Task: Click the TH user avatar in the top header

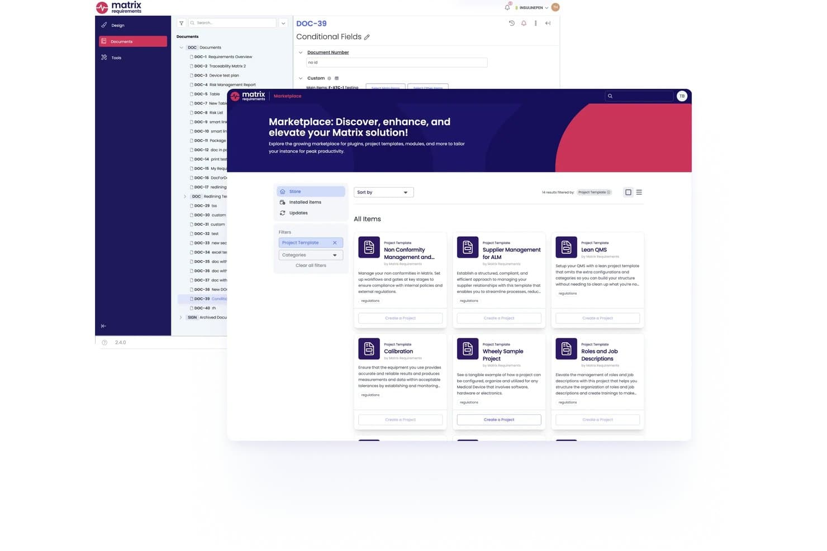Action: point(555,7)
